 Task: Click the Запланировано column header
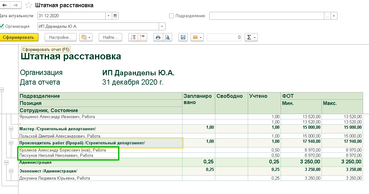pos(199,103)
